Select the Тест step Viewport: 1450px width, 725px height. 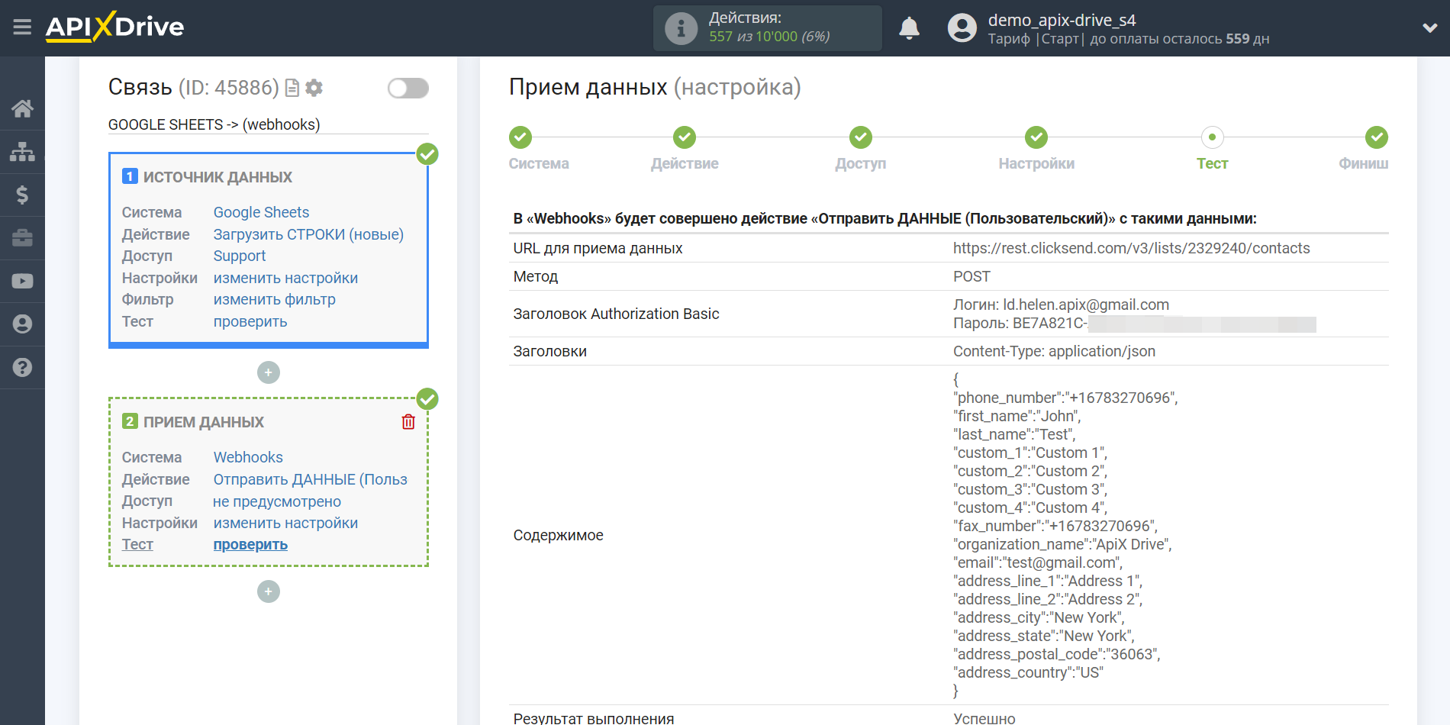point(1212,137)
